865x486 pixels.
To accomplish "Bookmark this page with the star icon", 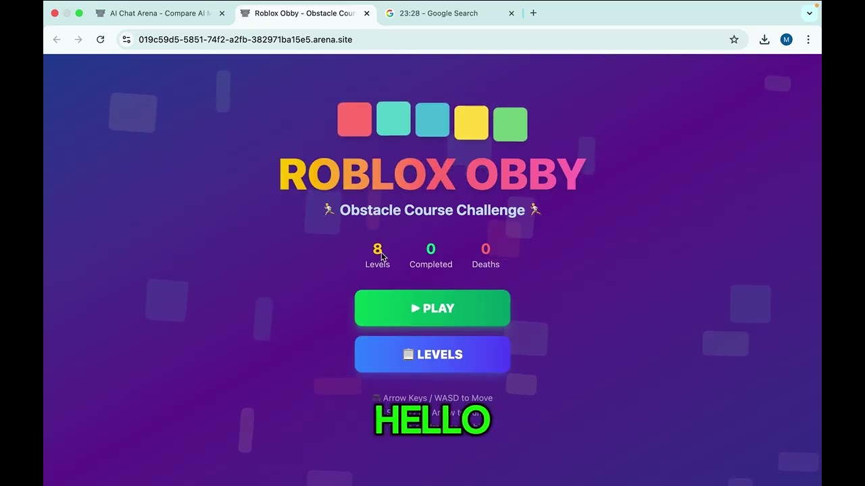I will coord(734,40).
